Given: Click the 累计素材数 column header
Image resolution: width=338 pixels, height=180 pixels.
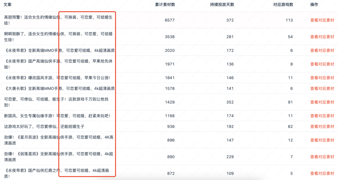Looking at the screenshot, I should click(x=165, y=4).
